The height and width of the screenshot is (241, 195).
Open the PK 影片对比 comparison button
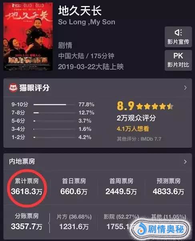coord(178,60)
